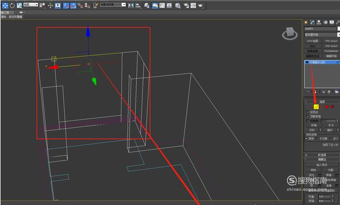Select the Element sub-object level icon
This screenshot has width=340, height=205.
click(x=332, y=107)
